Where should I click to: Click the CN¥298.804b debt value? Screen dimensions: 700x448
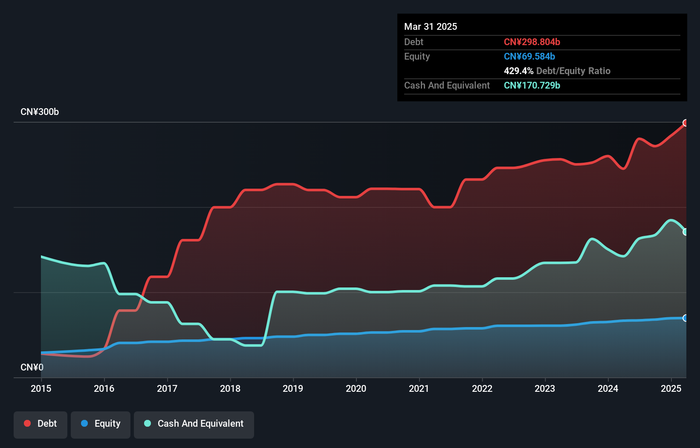coord(532,42)
